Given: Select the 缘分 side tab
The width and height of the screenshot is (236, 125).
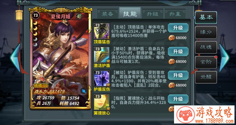Looking at the screenshot, I should (x=206, y=33).
